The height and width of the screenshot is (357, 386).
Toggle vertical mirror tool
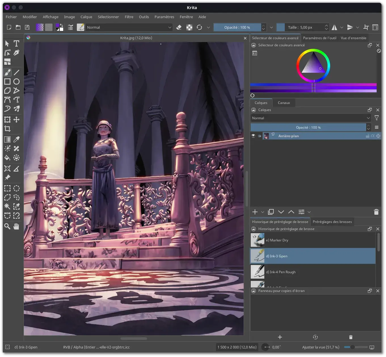point(350,27)
